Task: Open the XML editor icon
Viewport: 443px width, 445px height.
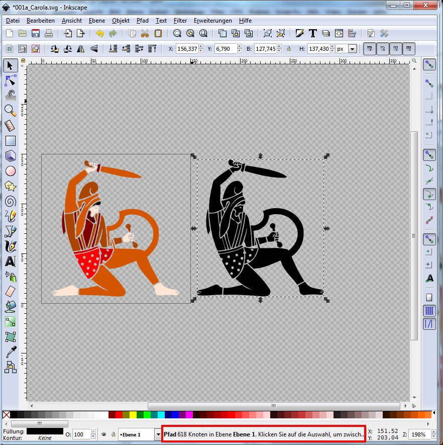Action: pyautogui.click(x=339, y=34)
